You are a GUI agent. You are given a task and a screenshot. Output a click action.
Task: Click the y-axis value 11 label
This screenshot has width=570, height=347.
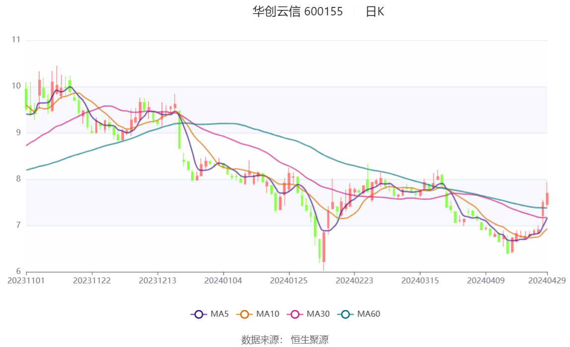(x=16, y=40)
